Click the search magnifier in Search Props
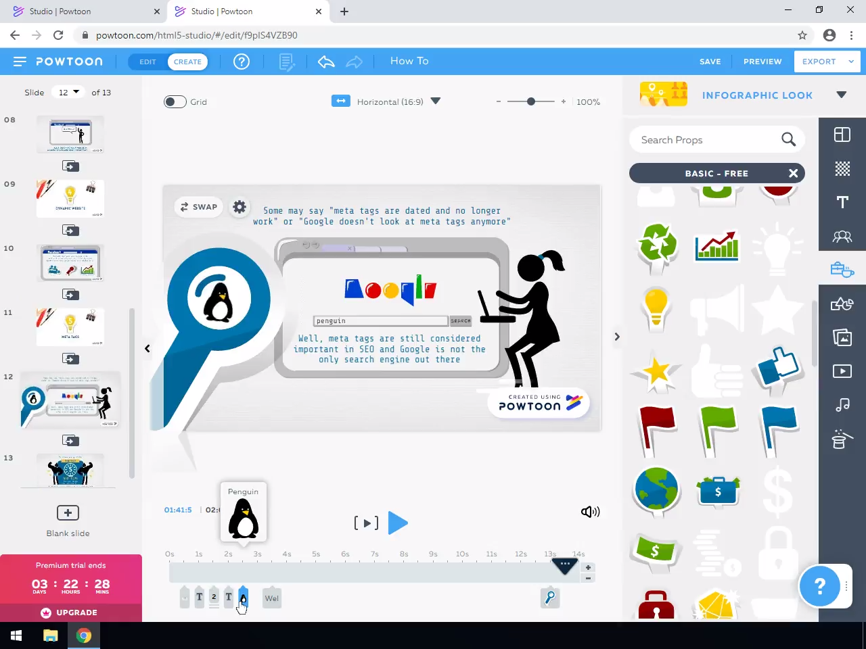This screenshot has width=866, height=649. click(788, 140)
